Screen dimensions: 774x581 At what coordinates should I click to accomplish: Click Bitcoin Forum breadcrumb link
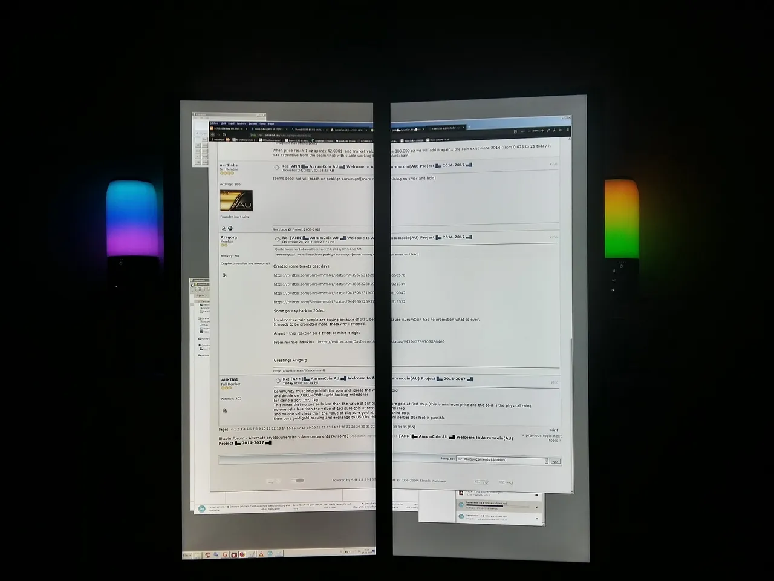pyautogui.click(x=232, y=438)
